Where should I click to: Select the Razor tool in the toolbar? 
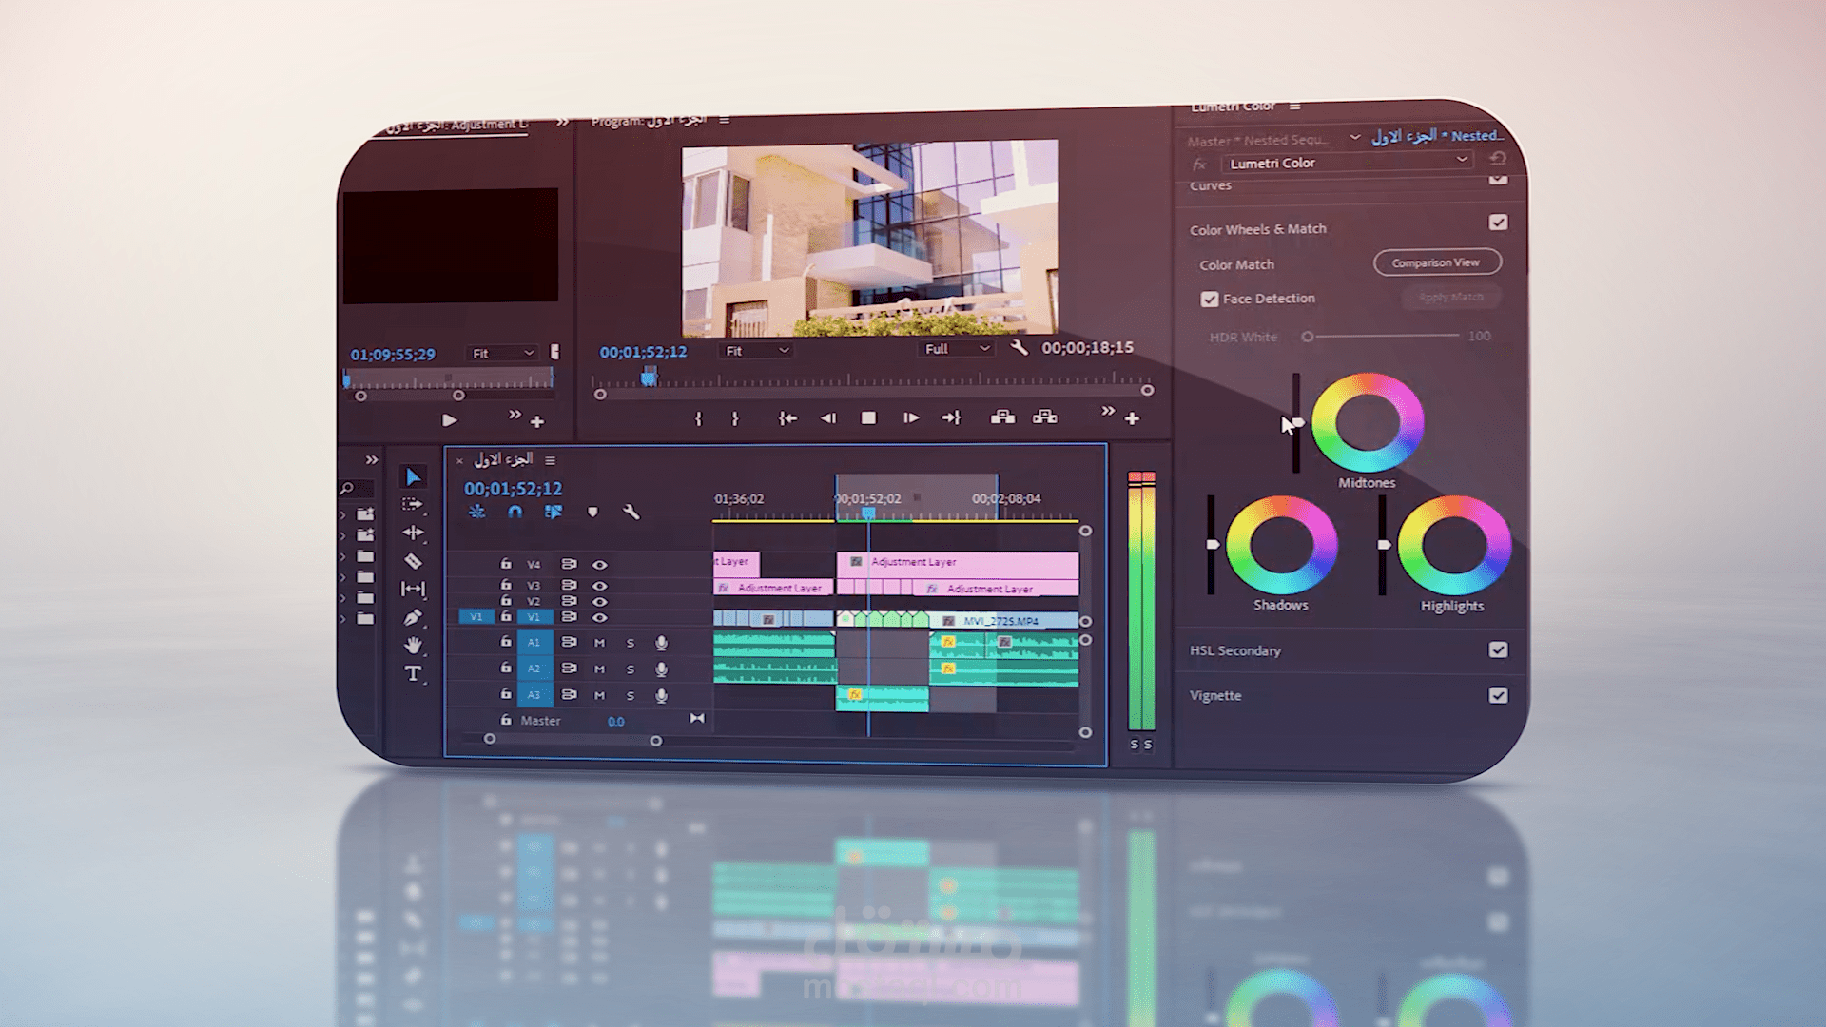(413, 561)
